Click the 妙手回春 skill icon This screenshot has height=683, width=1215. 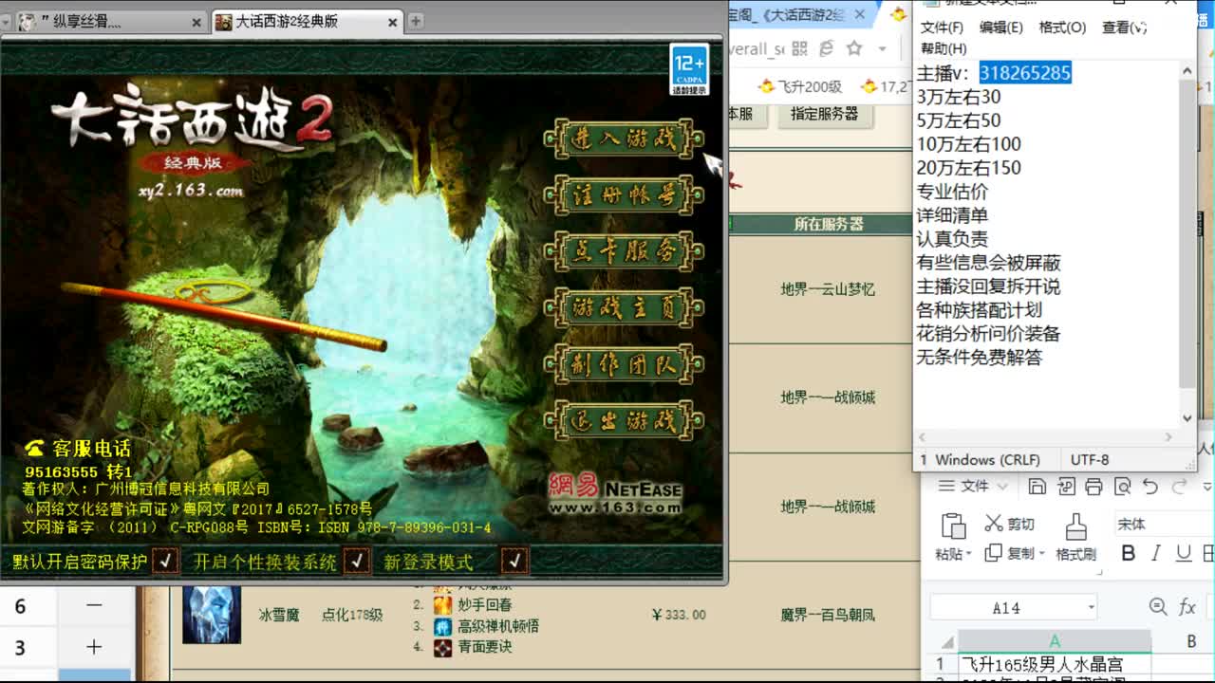click(x=442, y=604)
